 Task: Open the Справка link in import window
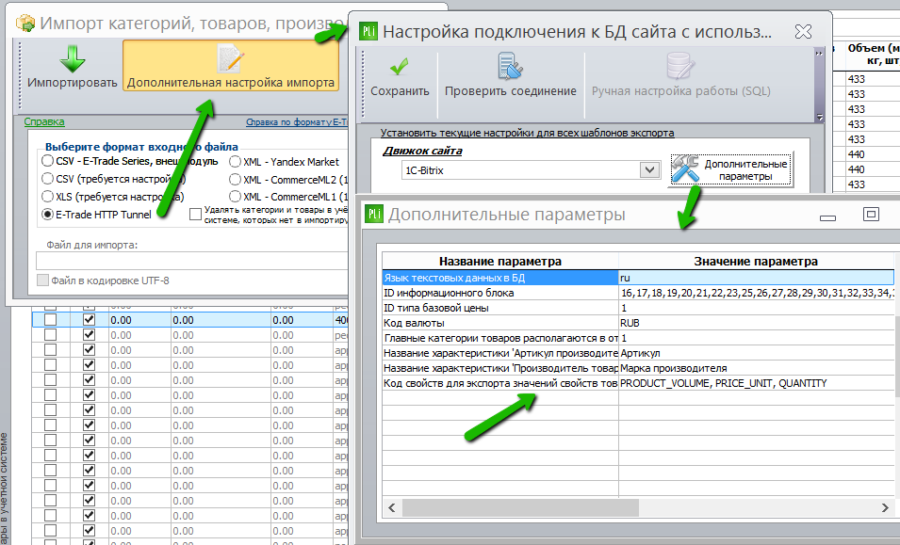[x=44, y=121]
